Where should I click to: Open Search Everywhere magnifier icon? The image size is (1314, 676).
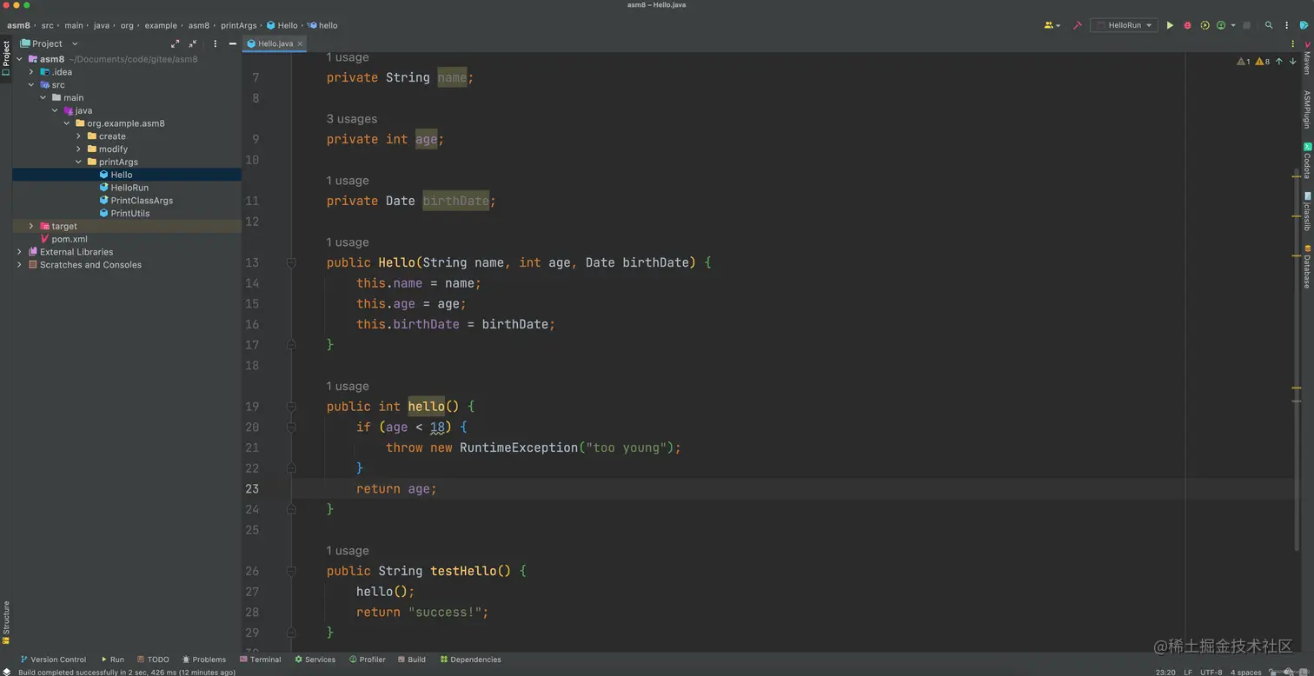[x=1269, y=25]
